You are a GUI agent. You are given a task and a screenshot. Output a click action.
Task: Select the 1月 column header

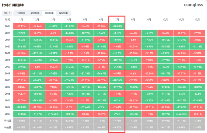pos(21,19)
